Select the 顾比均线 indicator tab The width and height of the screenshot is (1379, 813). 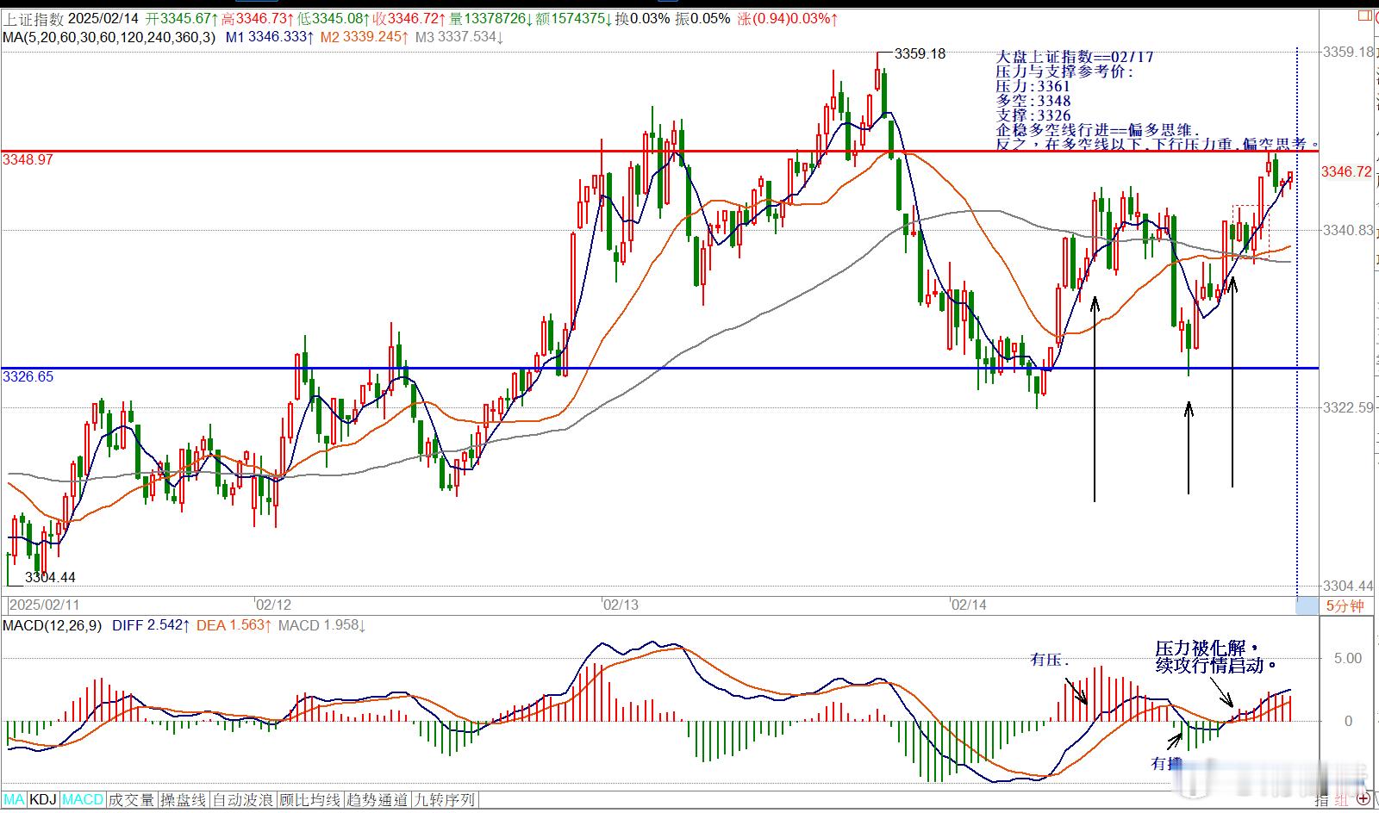click(309, 799)
